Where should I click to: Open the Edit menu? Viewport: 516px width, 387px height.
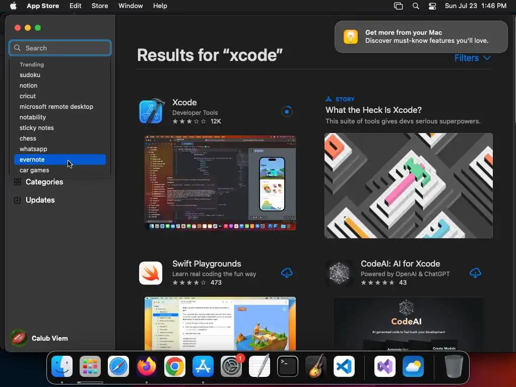coord(76,6)
